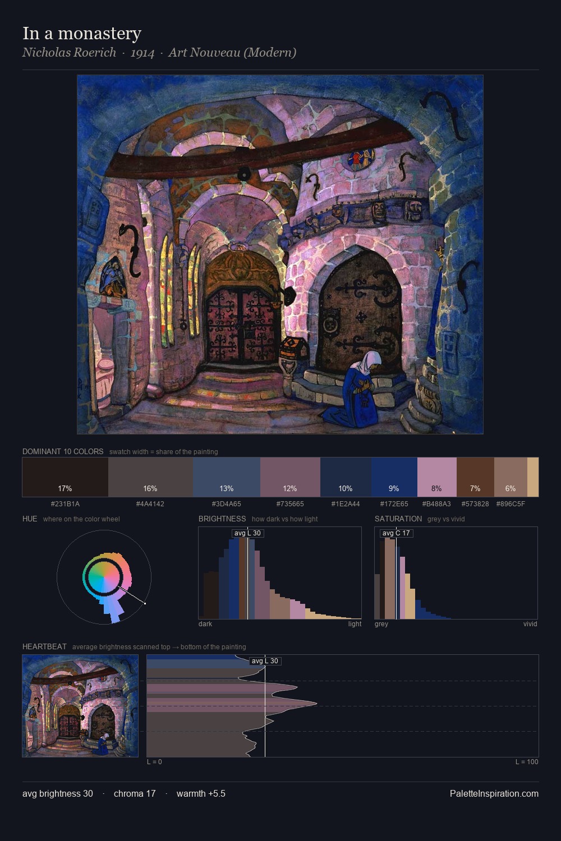Click the 'chroma 17' footer text

[x=135, y=793]
